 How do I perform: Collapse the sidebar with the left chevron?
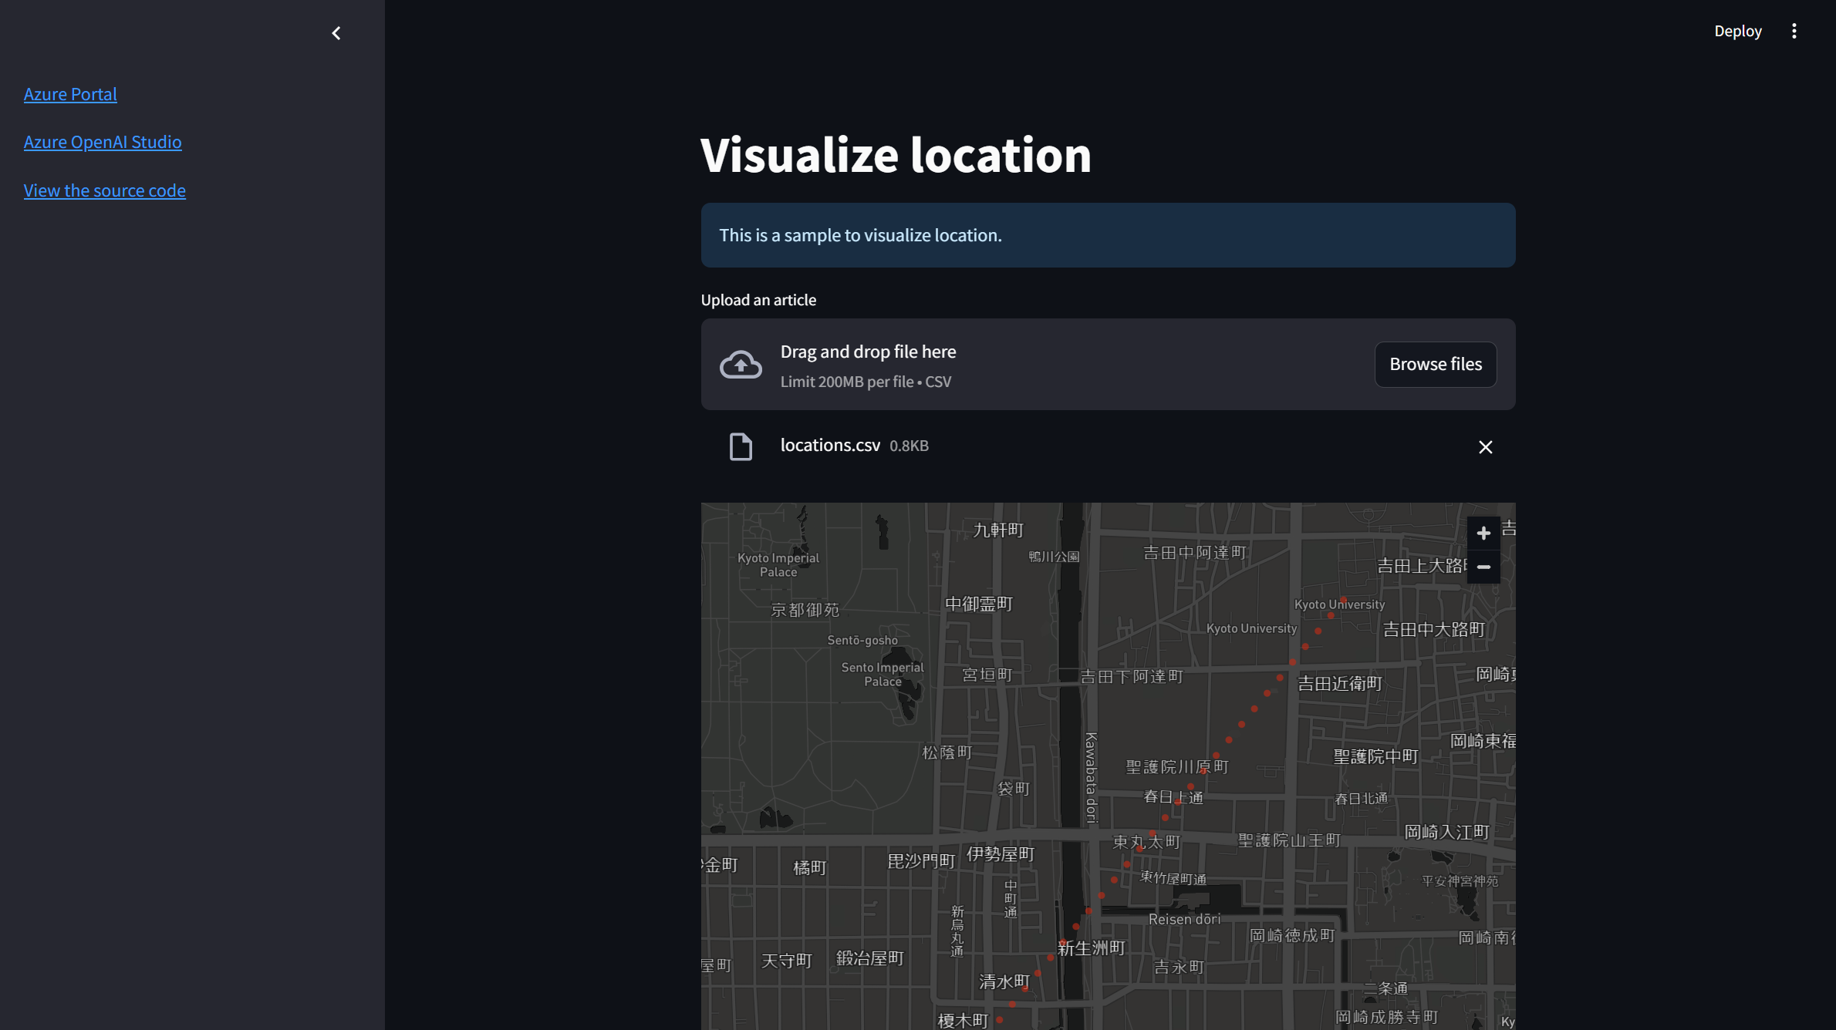pos(336,33)
